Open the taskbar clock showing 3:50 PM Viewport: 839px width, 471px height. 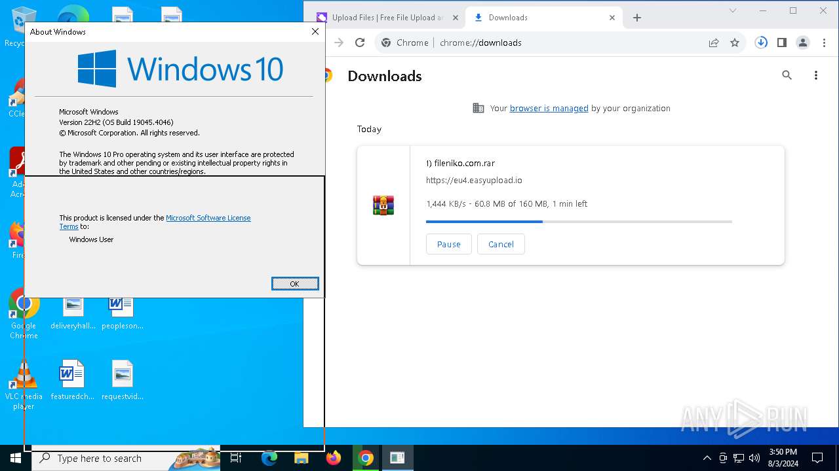pos(783,458)
